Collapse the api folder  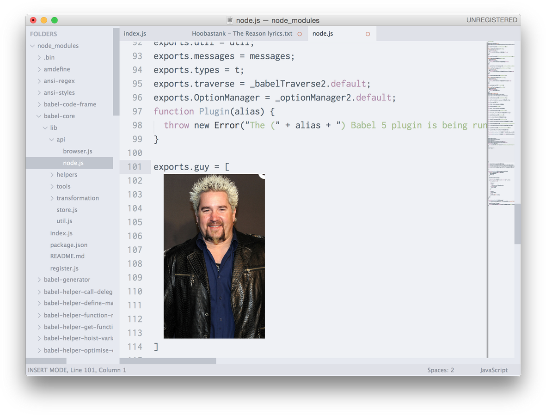pyautogui.click(x=51, y=140)
